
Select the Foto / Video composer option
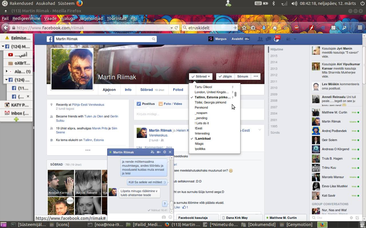170,104
